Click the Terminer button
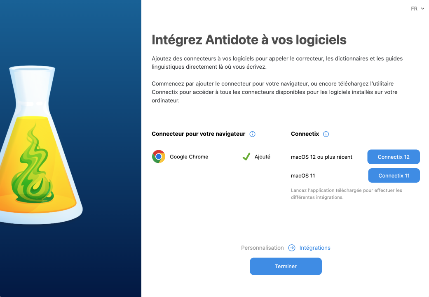The height and width of the screenshot is (297, 429). click(x=286, y=267)
